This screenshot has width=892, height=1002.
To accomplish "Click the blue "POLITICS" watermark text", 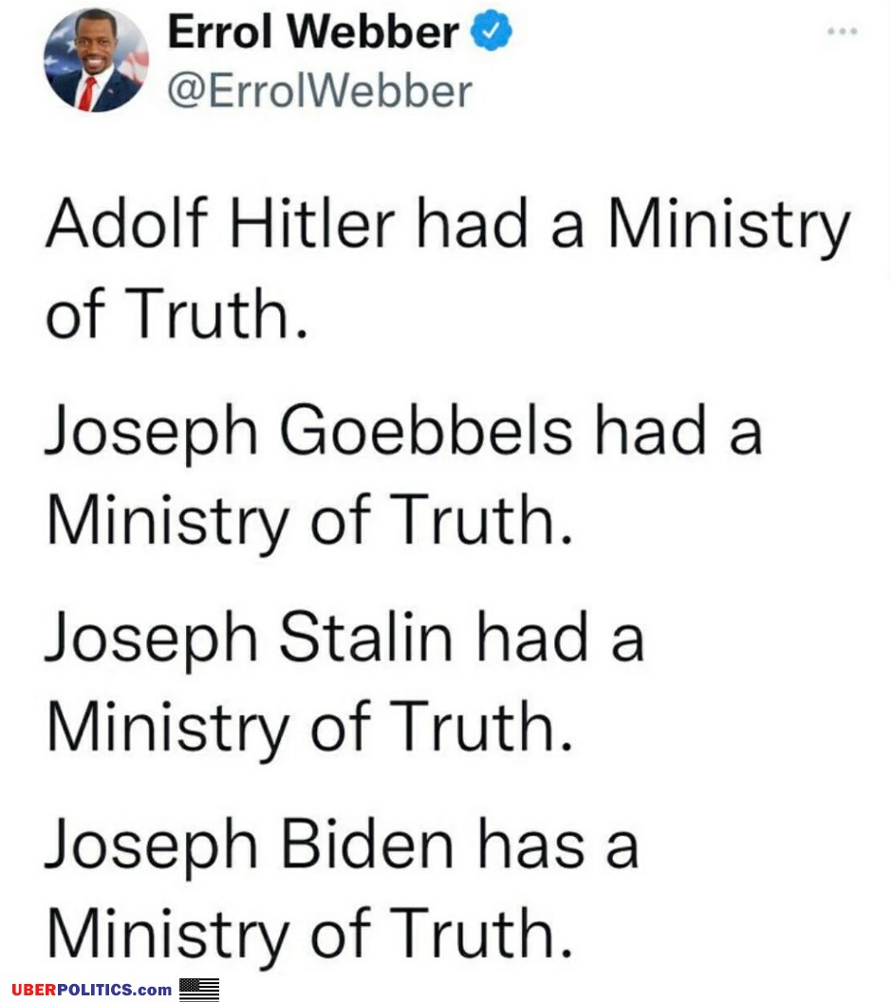I will 95,991.
